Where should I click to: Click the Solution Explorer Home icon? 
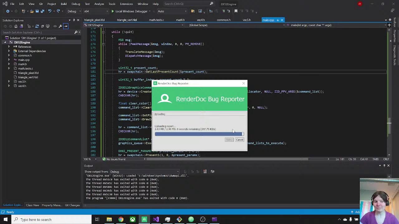[x=16, y=26]
